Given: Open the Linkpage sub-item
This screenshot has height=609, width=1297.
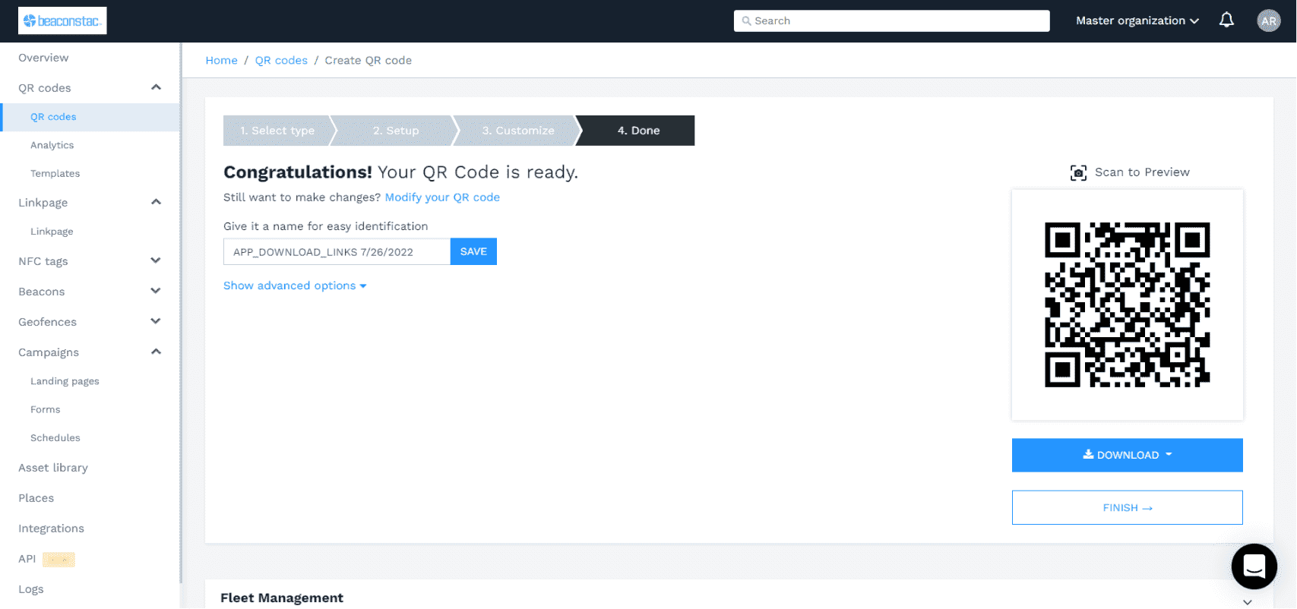Looking at the screenshot, I should click(x=52, y=232).
